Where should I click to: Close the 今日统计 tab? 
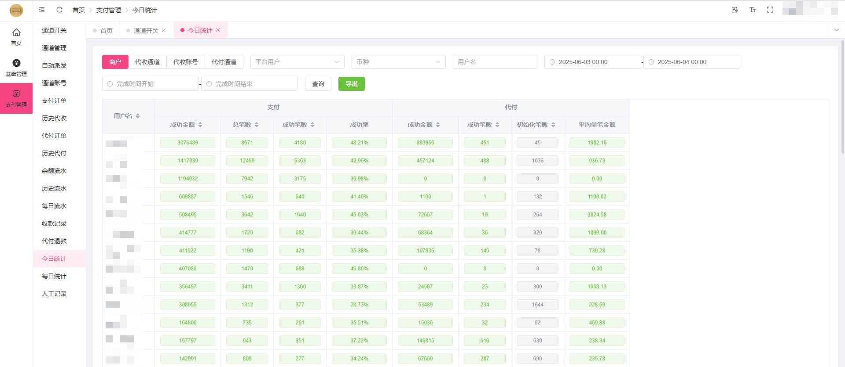click(x=218, y=30)
